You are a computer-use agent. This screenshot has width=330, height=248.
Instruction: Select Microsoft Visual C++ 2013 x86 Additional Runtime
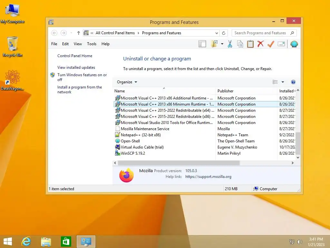tap(204, 98)
